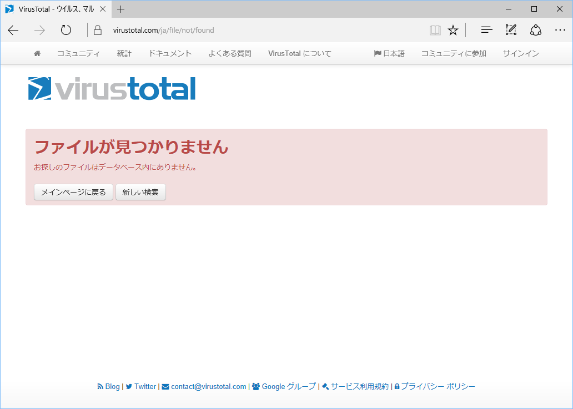The height and width of the screenshot is (409, 573).
Task: Click contact@virustotal.com email link
Action: (x=204, y=386)
